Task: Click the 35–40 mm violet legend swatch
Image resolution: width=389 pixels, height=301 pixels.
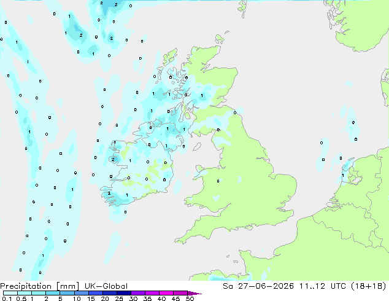Action: point(152,293)
